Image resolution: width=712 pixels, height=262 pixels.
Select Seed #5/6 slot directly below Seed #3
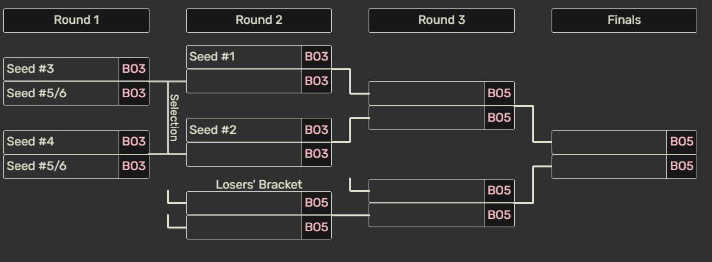coord(61,93)
